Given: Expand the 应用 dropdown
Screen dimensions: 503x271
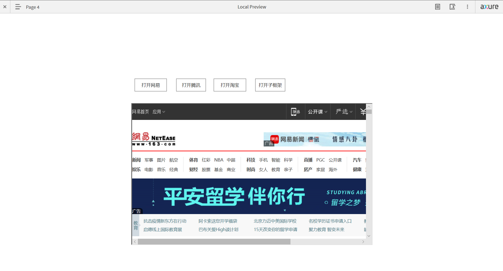Looking at the screenshot, I should (x=159, y=112).
